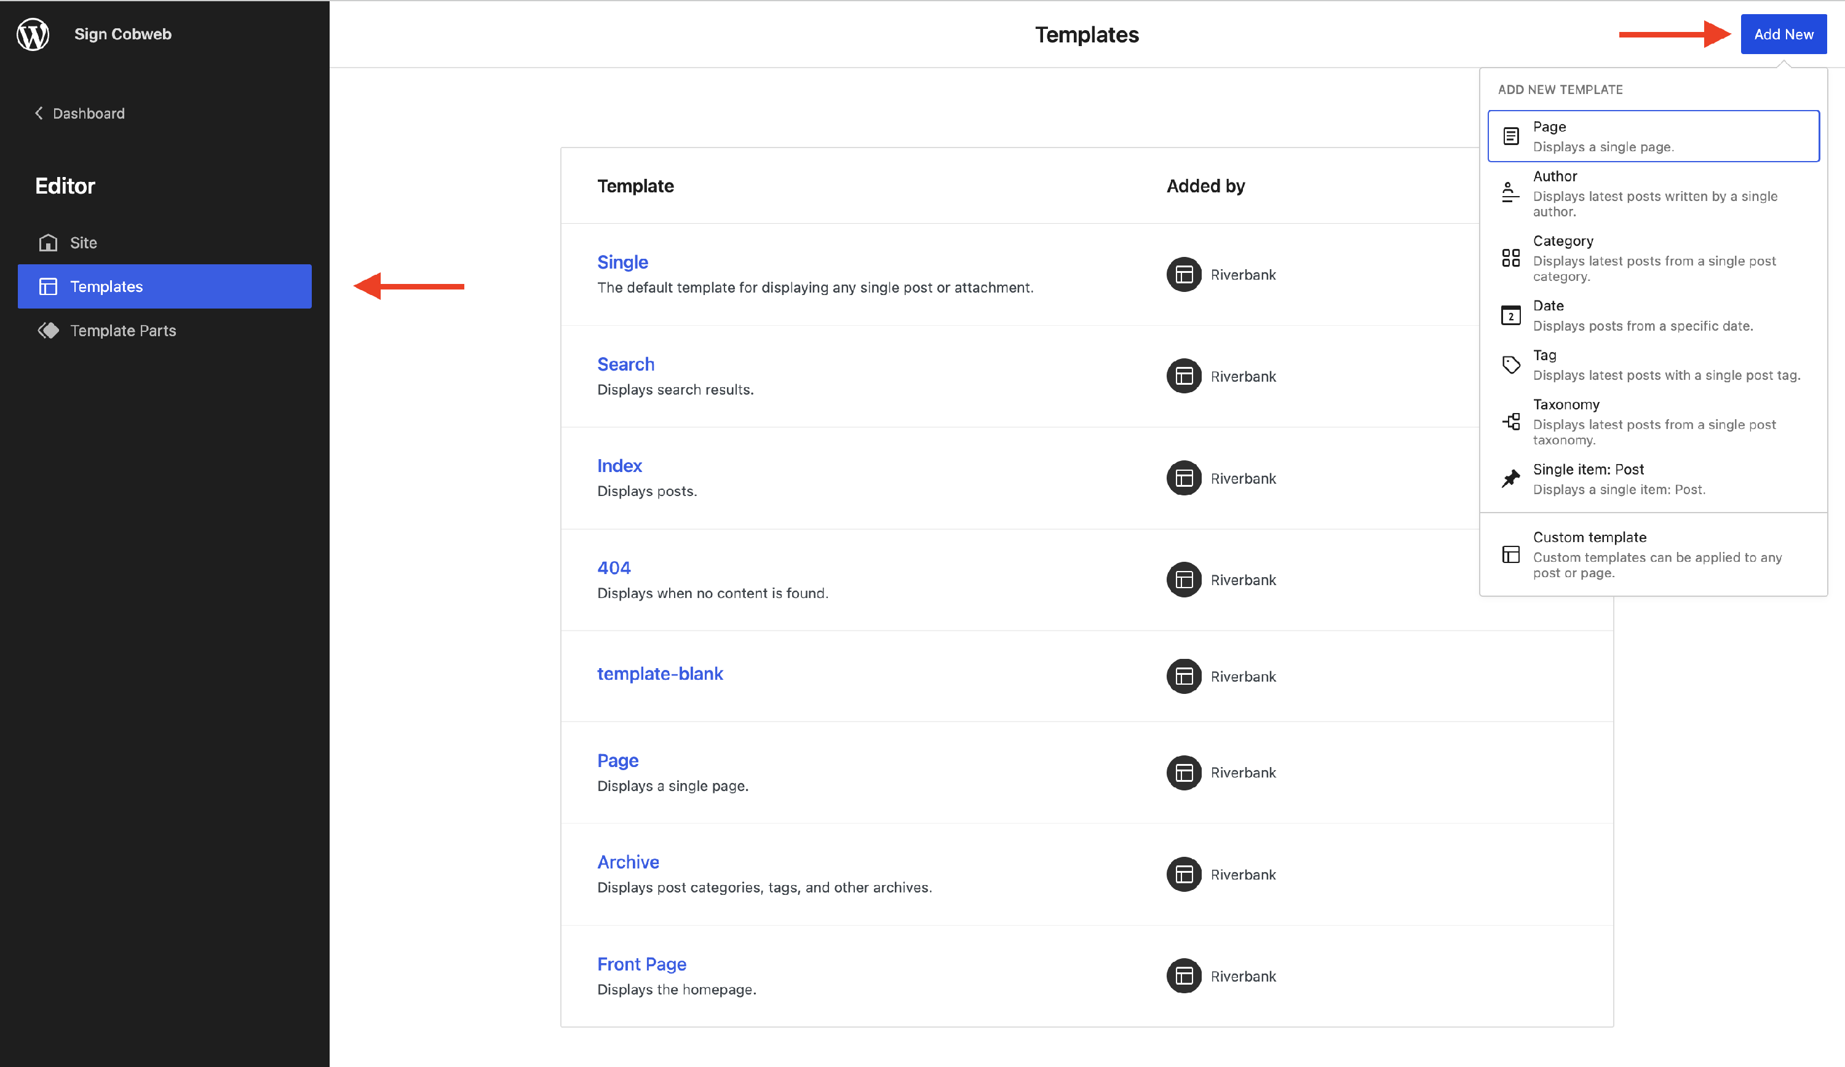
Task: Go back to Dashboard via chevron
Action: pyautogui.click(x=39, y=114)
